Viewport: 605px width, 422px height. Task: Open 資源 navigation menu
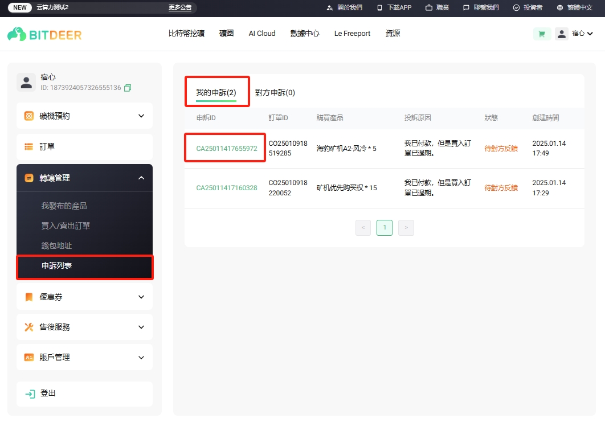pyautogui.click(x=393, y=34)
